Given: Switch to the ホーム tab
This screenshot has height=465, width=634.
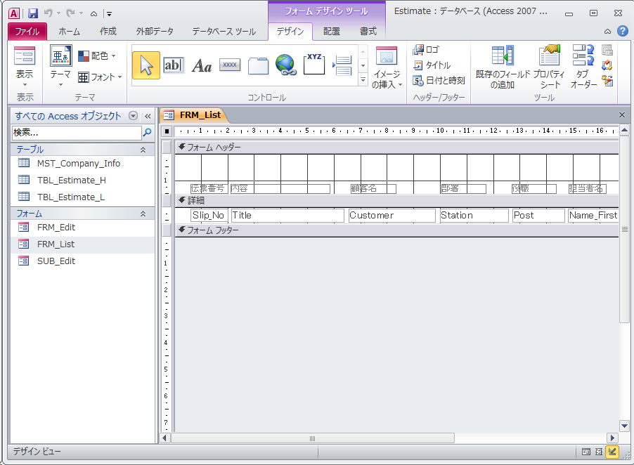Looking at the screenshot, I should click(69, 32).
